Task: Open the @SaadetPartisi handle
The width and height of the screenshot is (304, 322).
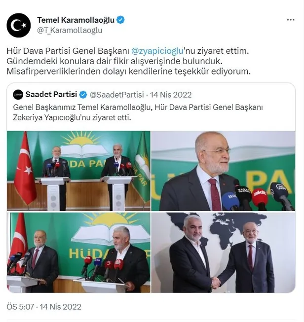Action: (117, 95)
